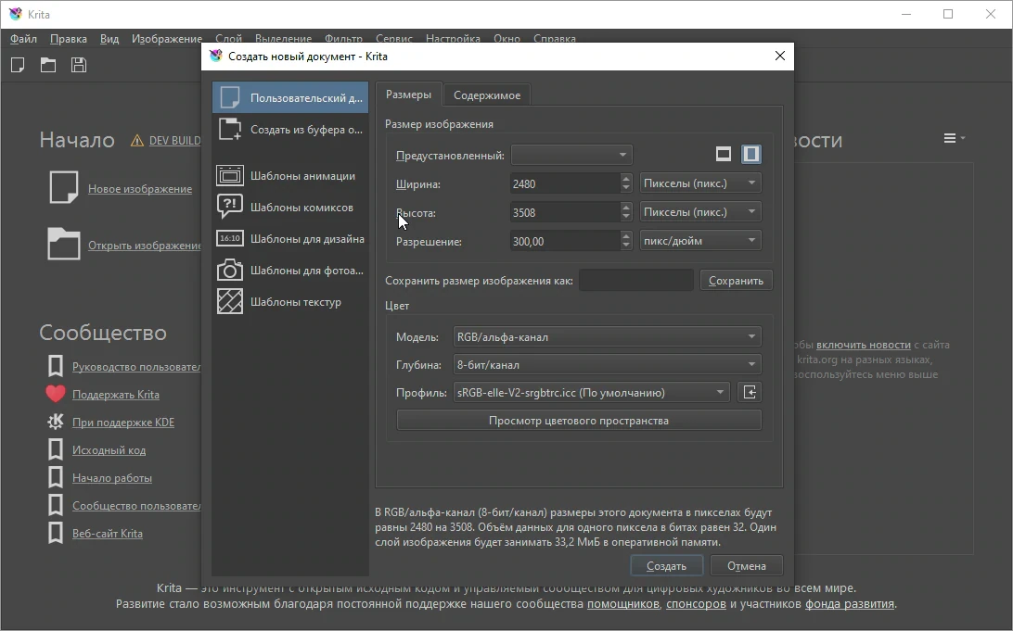1013x631 pixels.
Task: Select Шаблоны анимации in the template list
Action: click(290, 175)
